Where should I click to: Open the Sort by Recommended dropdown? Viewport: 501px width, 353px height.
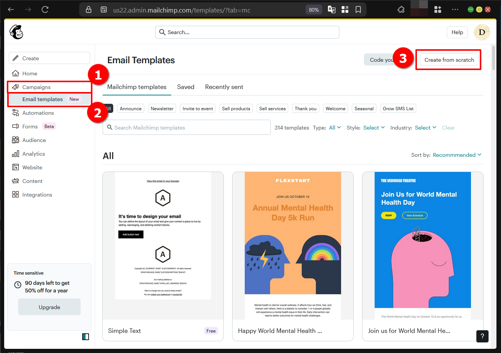pyautogui.click(x=457, y=155)
